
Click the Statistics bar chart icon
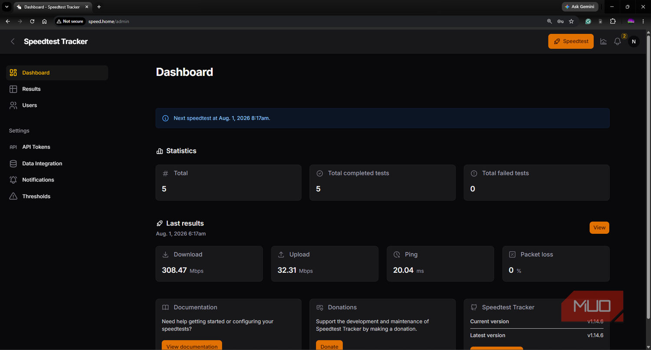[160, 151]
